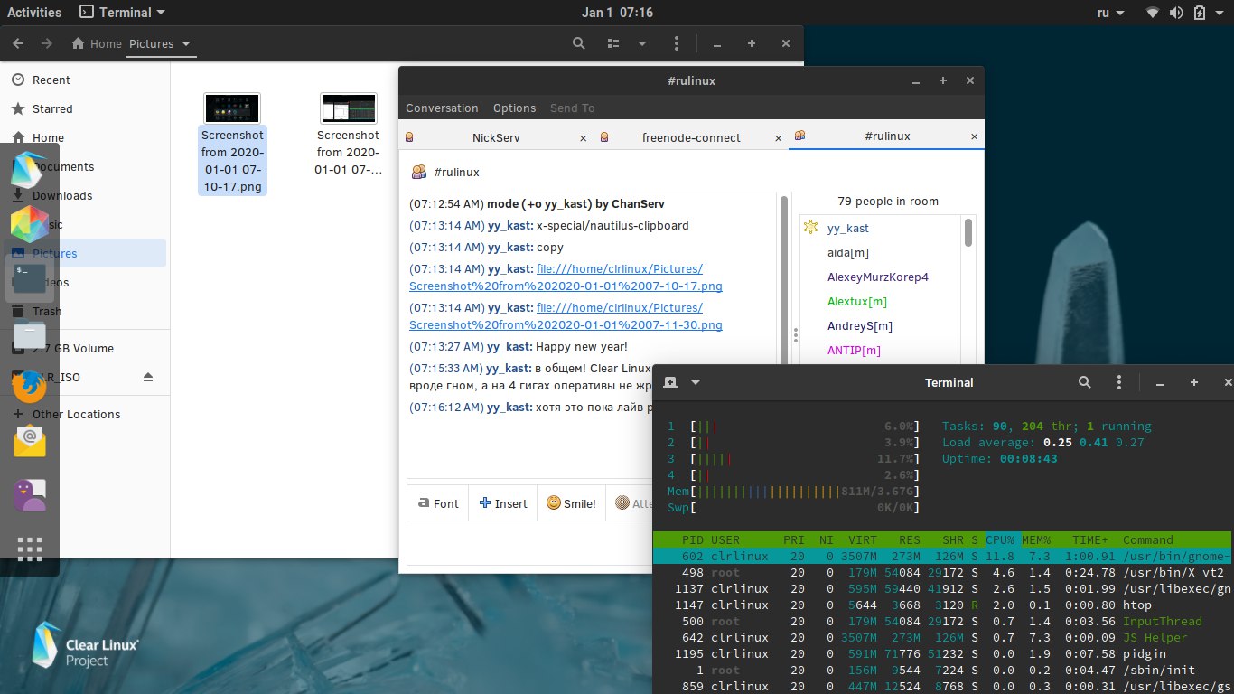Image resolution: width=1234 pixels, height=694 pixels.
Task: Open the Files icon in the dock
Action: pyautogui.click(x=29, y=333)
